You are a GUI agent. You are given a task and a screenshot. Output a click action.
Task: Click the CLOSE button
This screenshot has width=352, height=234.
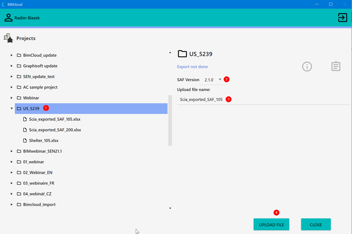[x=316, y=225]
